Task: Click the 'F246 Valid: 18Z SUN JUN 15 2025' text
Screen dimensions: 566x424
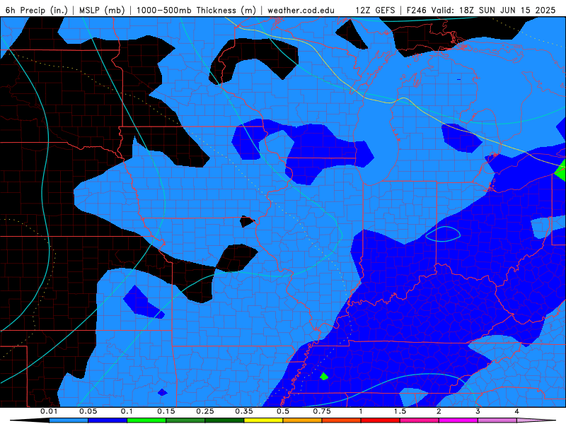Action: tap(481, 10)
